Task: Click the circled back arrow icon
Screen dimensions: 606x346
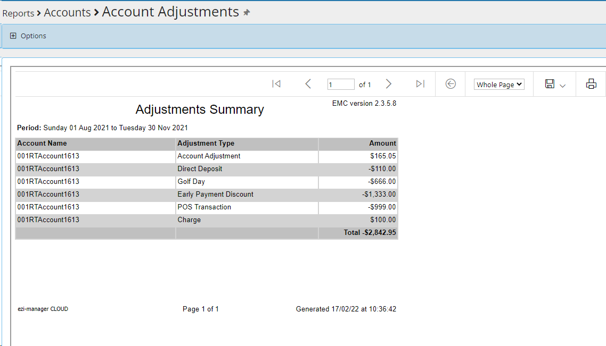Action: click(x=451, y=84)
